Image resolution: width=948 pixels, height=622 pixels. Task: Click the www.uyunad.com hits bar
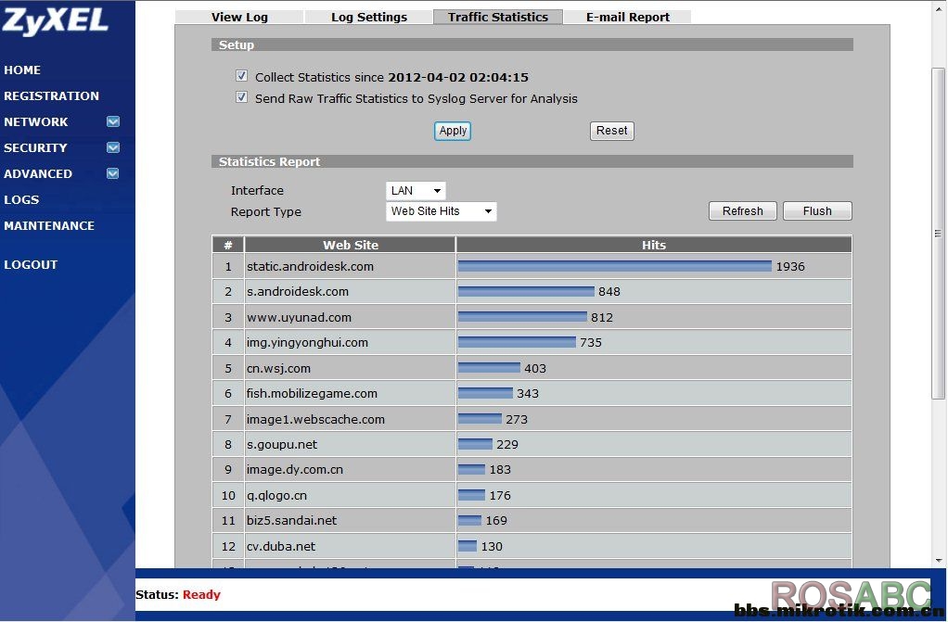522,317
